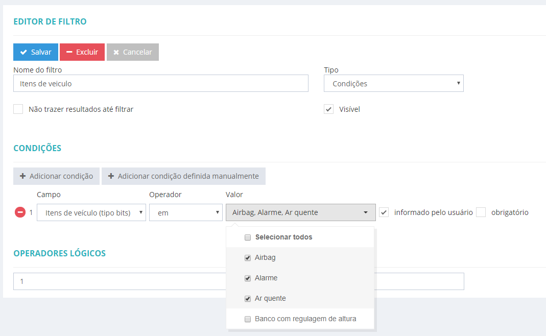The image size is (546, 336).
Task: Enable 'Não trazer resultados até filtrar' checkbox
Action: 18,109
